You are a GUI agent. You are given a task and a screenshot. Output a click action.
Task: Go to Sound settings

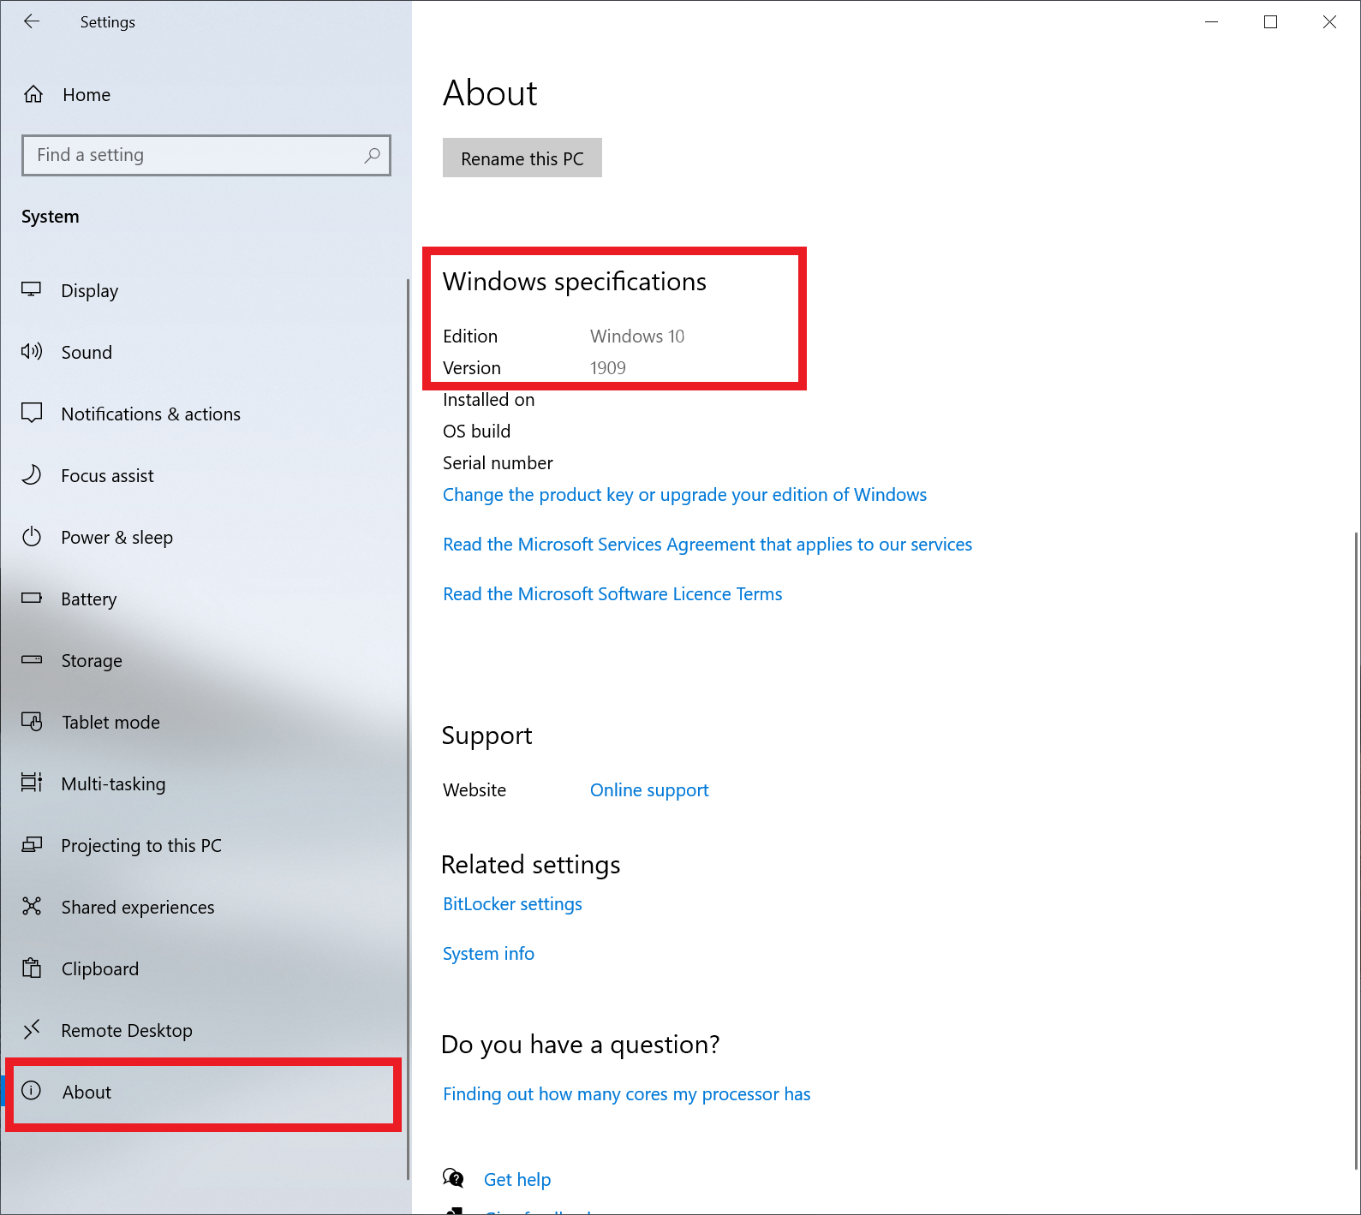[204, 352]
